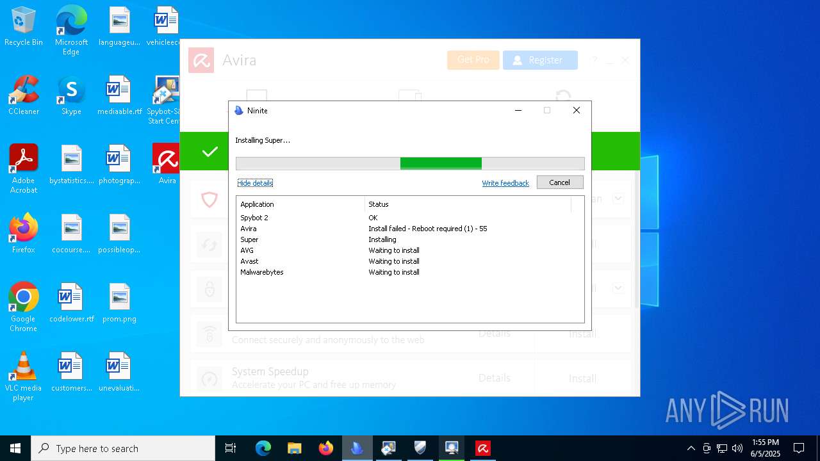Select unevaluati... Word document on desktop
The height and width of the screenshot is (461, 820).
point(119,373)
